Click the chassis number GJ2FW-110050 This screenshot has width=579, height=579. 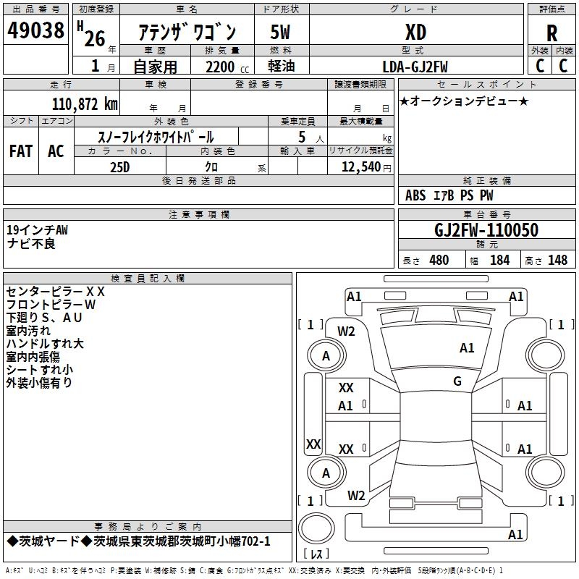point(486,230)
